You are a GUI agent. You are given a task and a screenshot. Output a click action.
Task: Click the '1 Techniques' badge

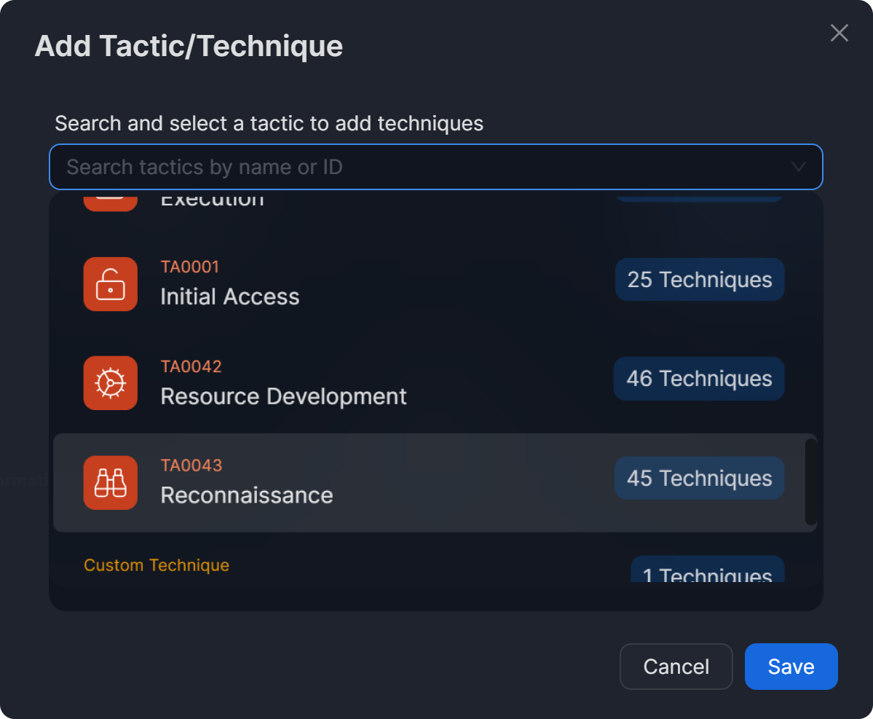(x=707, y=571)
